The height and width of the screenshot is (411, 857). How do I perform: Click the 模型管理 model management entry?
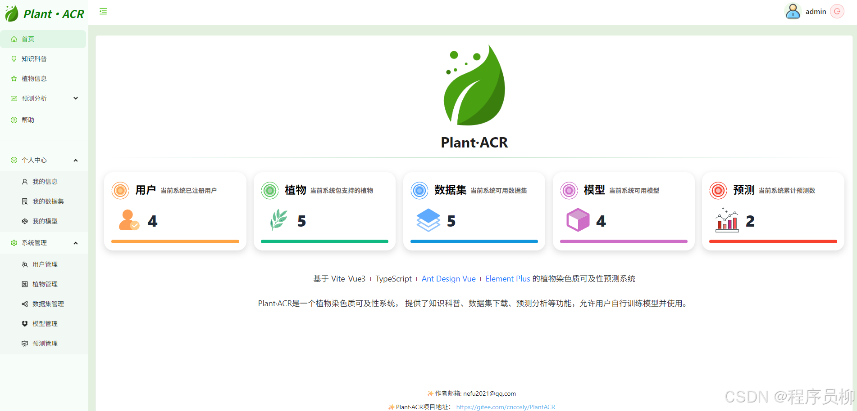click(x=45, y=323)
